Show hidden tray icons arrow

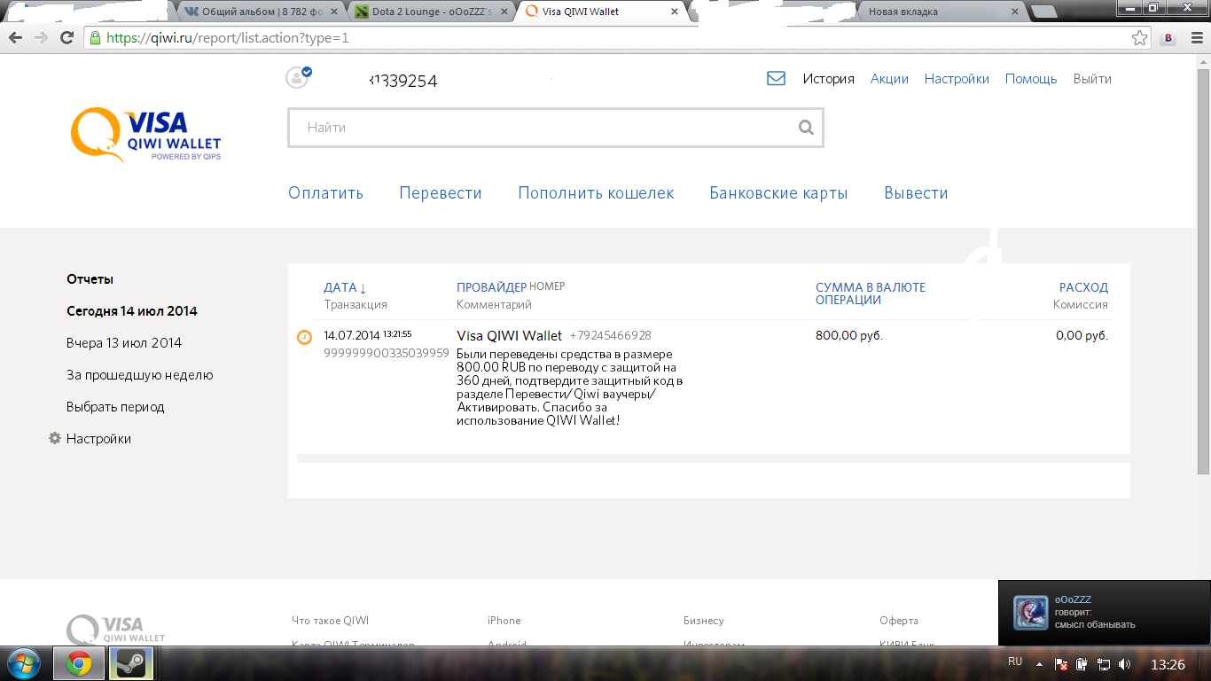(x=1039, y=663)
